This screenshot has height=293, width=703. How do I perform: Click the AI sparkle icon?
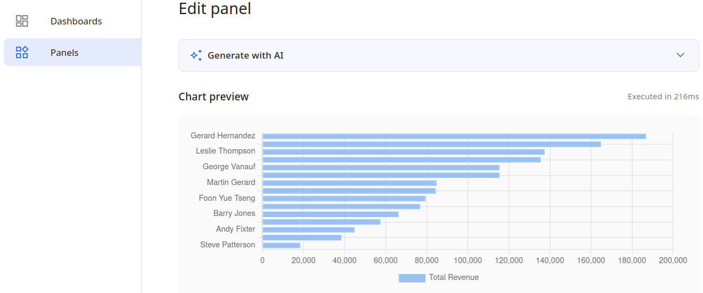tap(196, 55)
